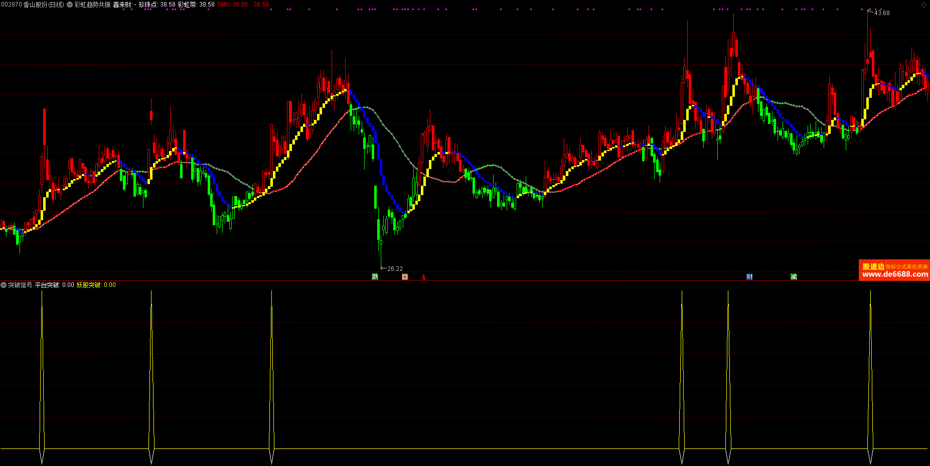This screenshot has width=930, height=466.
Task: Click the 彩虹趋势共振 indicator name
Action: coord(92,5)
